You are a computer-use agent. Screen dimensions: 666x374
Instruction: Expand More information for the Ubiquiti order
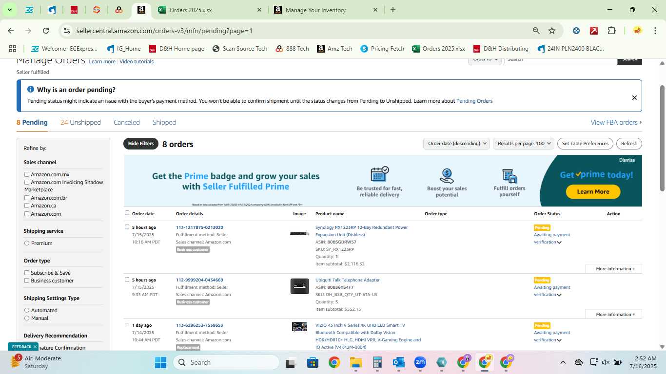click(x=613, y=315)
